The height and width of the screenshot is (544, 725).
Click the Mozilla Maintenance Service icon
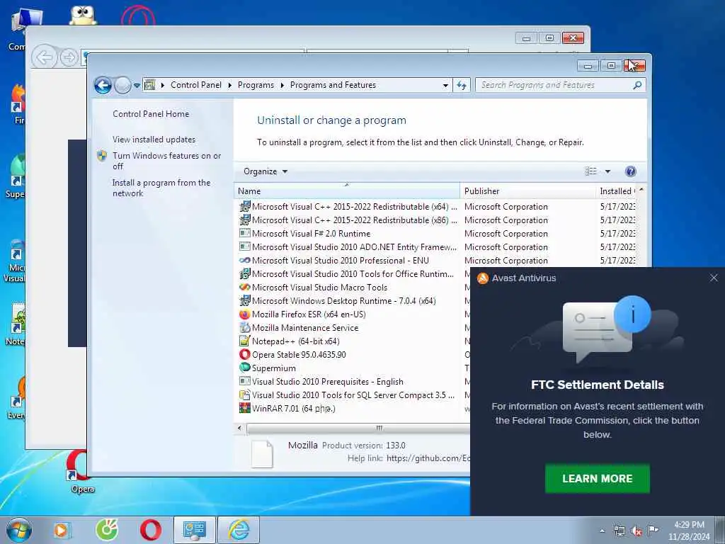(244, 327)
